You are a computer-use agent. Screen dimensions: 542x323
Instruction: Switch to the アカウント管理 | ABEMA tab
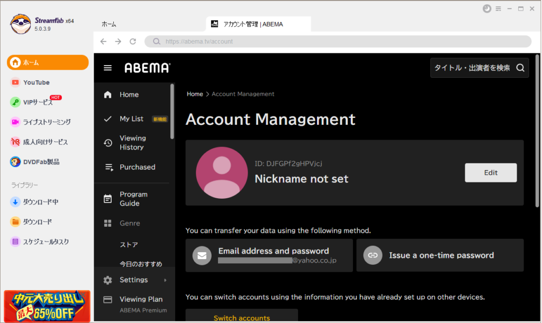click(258, 24)
